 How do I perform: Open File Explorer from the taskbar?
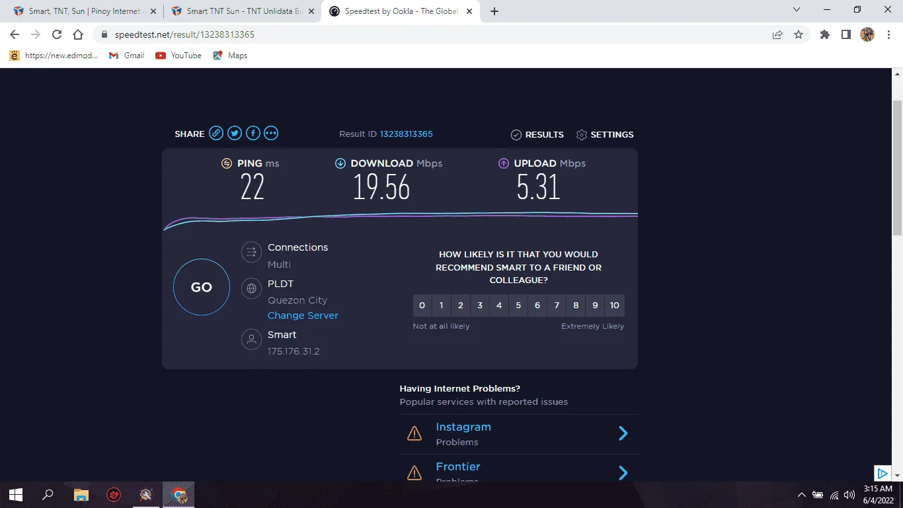click(x=81, y=494)
